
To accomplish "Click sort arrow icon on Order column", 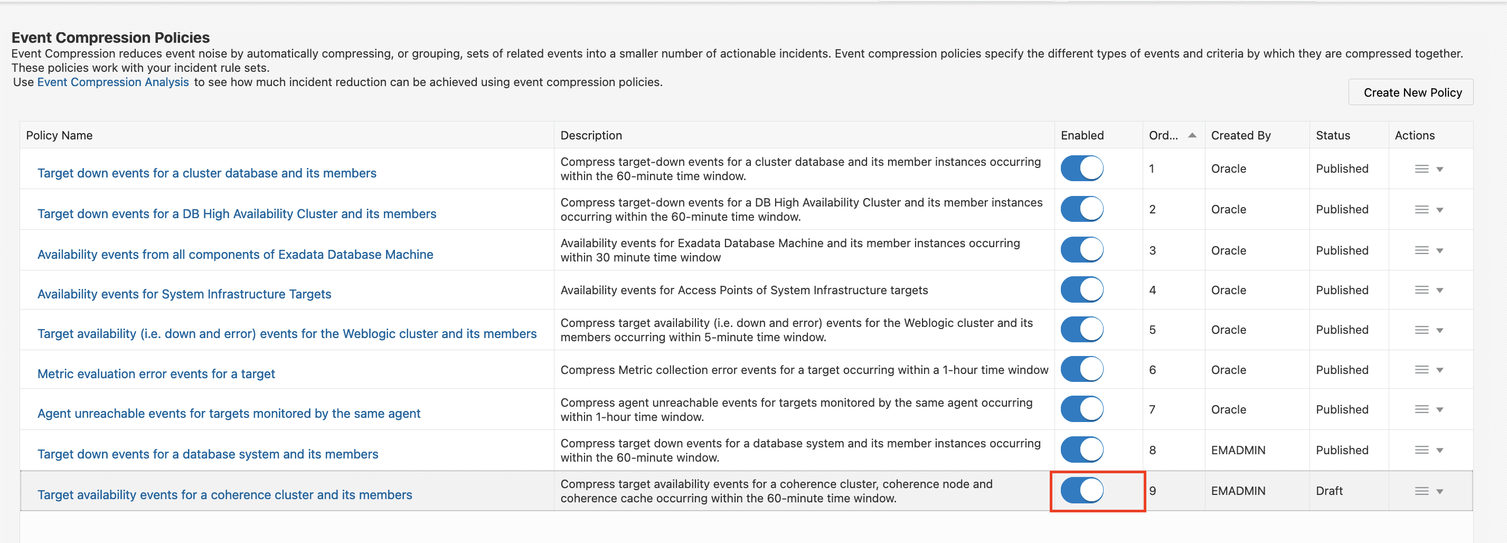I will pyautogui.click(x=1192, y=136).
